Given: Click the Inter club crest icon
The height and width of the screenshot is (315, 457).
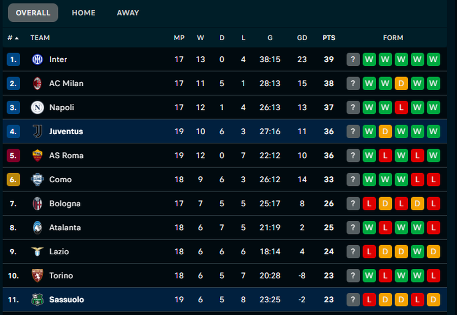Looking at the screenshot, I should [37, 59].
